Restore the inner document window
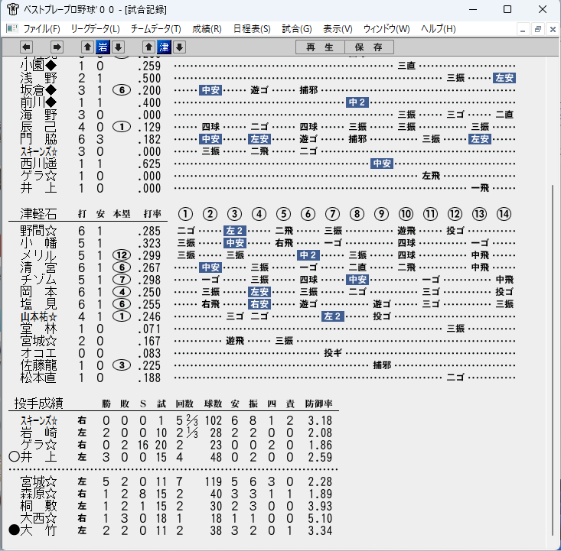The width and height of the screenshot is (561, 551). tap(538, 29)
